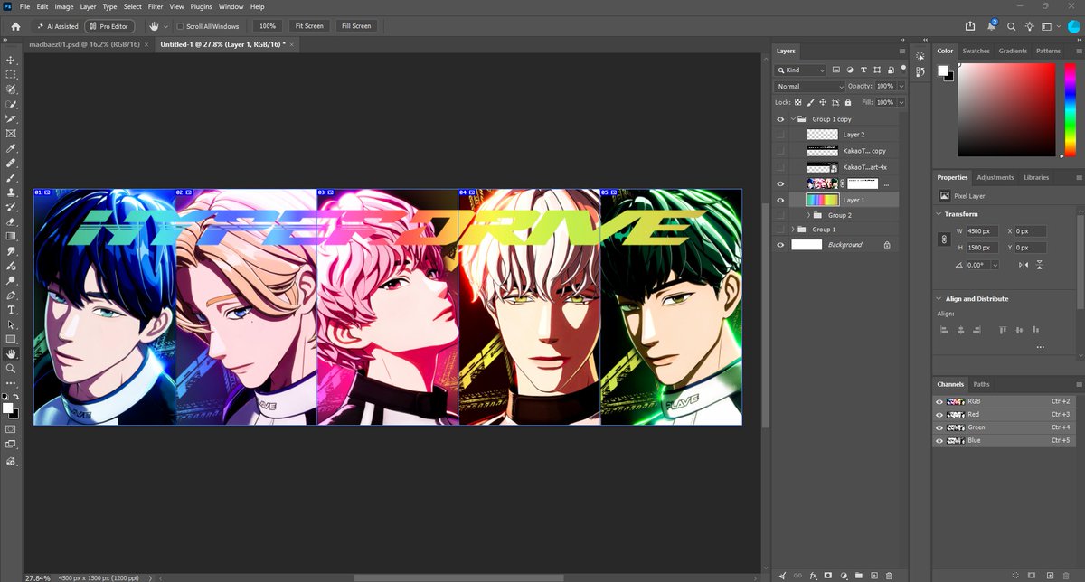The width and height of the screenshot is (1085, 582).
Task: Select the Eraser tool
Action: coord(11,221)
